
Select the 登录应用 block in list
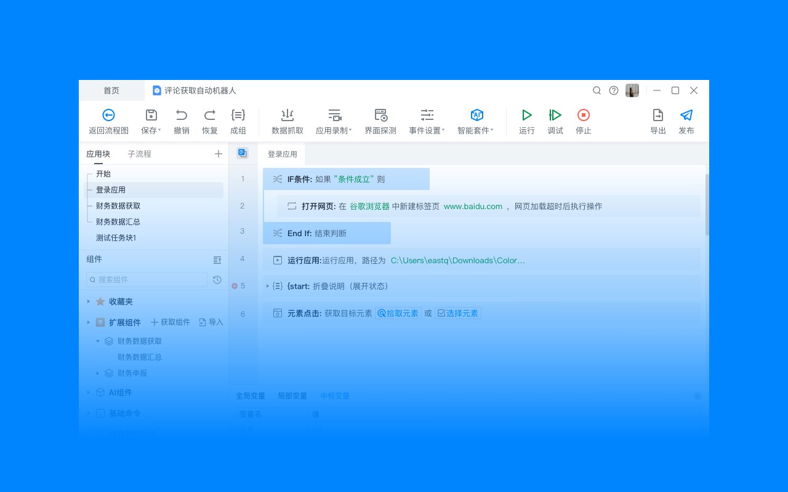154,190
